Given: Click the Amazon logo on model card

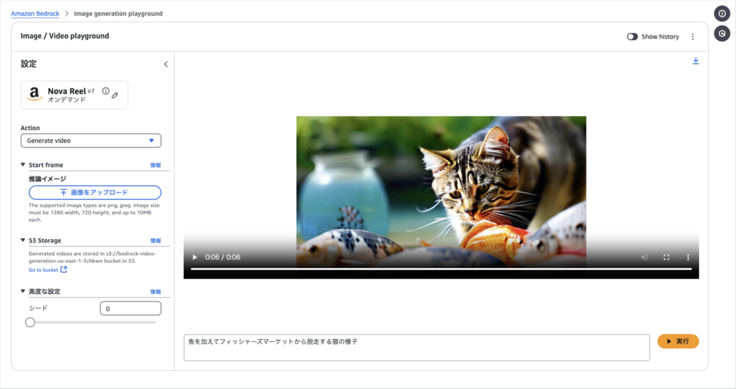Looking at the screenshot, I should pos(34,94).
